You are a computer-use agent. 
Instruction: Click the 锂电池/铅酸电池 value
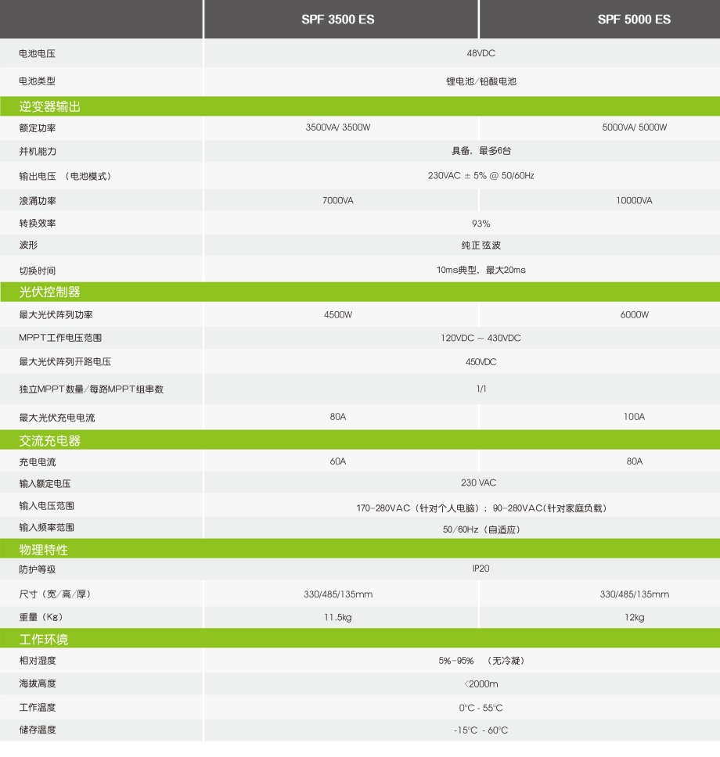(481, 81)
